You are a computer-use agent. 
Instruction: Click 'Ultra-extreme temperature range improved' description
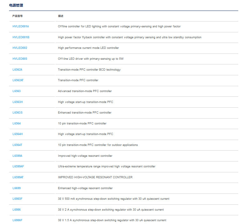pyautogui.click(x=107, y=166)
